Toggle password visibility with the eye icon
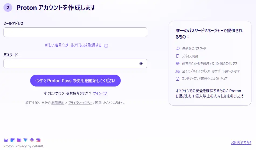The width and height of the screenshot is (256, 150). click(141, 63)
